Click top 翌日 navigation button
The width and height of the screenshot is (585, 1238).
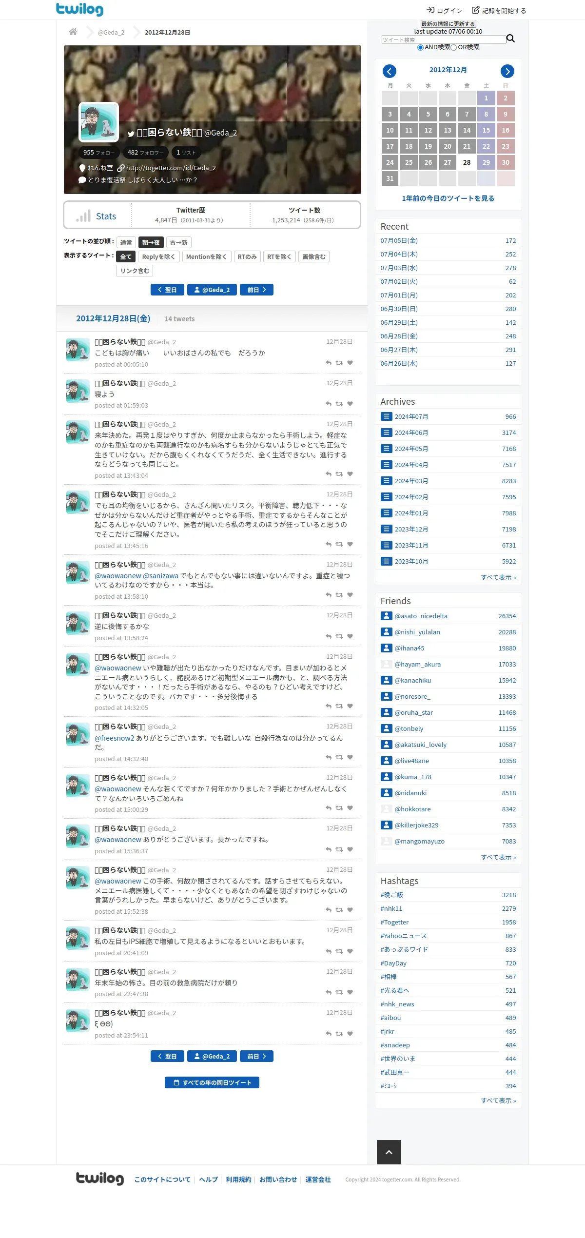pos(168,290)
